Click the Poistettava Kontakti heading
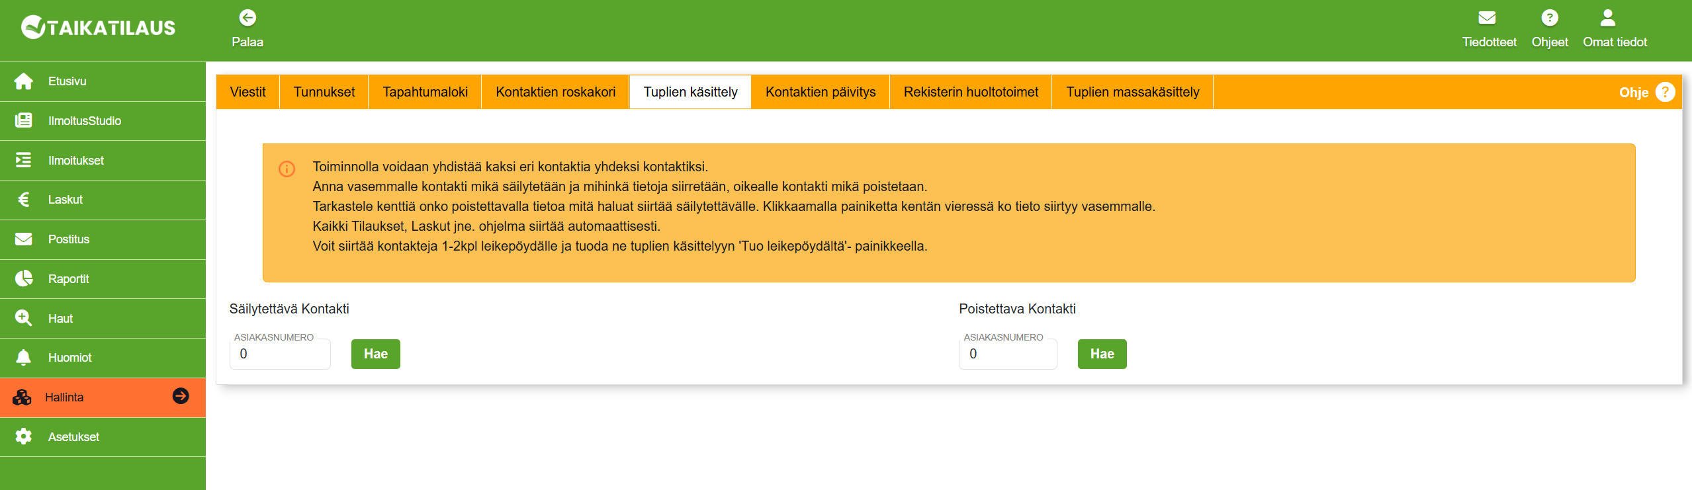 [x=1017, y=309]
